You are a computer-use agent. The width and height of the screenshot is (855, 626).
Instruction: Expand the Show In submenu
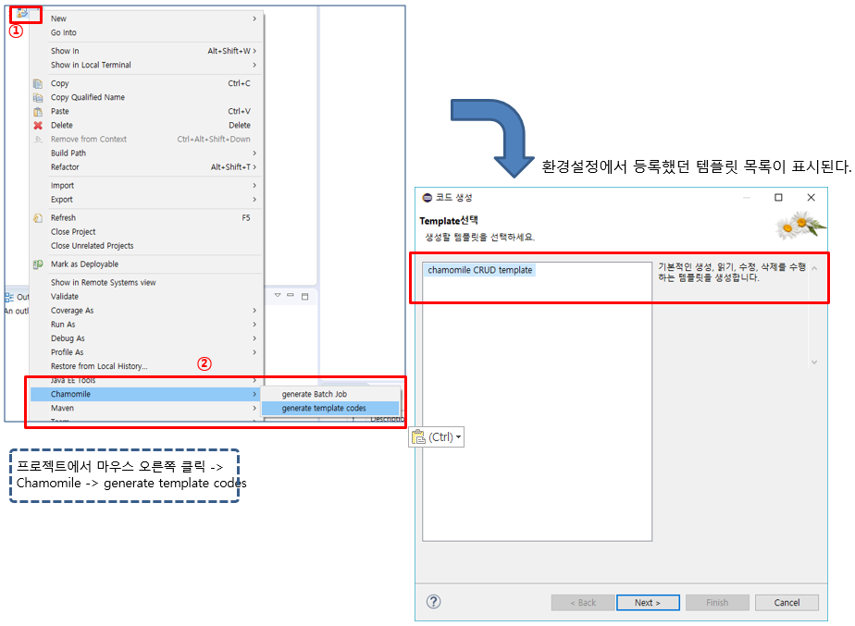(254, 51)
